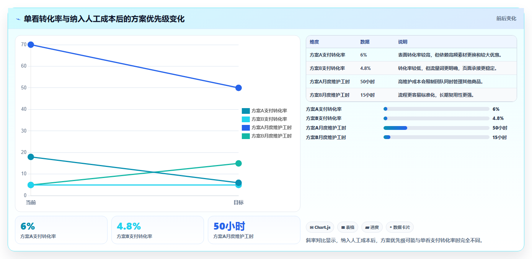The width and height of the screenshot is (532, 259).
Task: Click the 6% value in the table
Action: point(364,55)
